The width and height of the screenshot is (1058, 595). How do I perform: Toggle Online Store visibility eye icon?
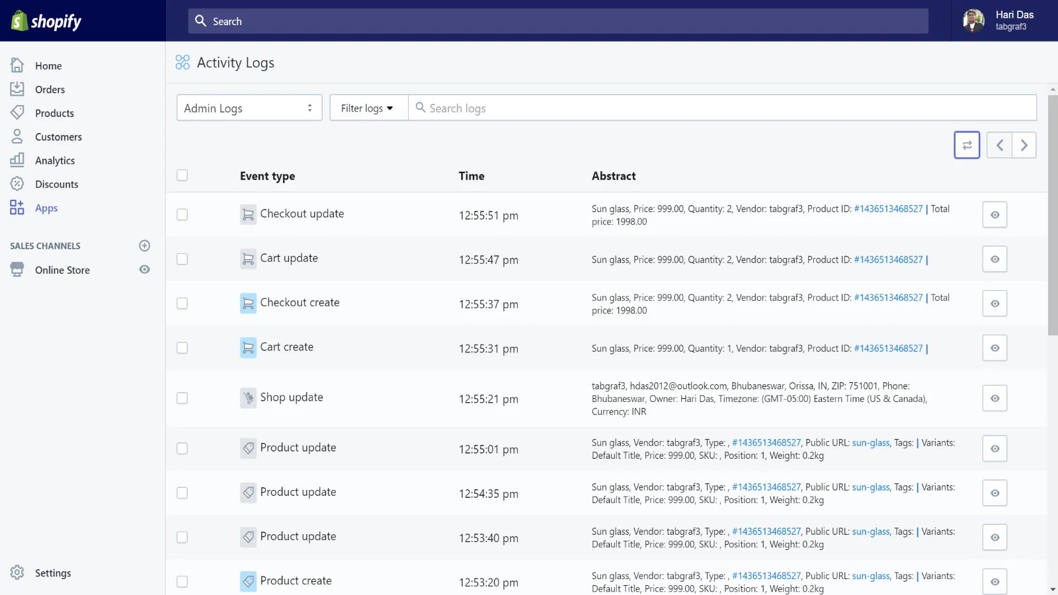144,270
